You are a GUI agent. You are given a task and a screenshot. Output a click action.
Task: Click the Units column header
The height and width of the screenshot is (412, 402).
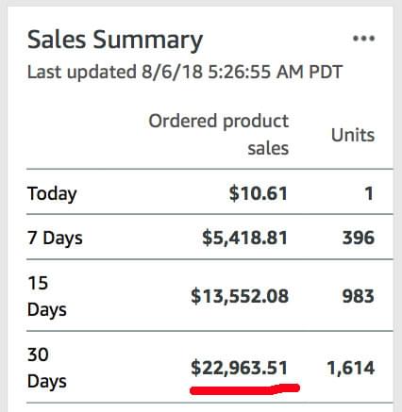coord(353,136)
